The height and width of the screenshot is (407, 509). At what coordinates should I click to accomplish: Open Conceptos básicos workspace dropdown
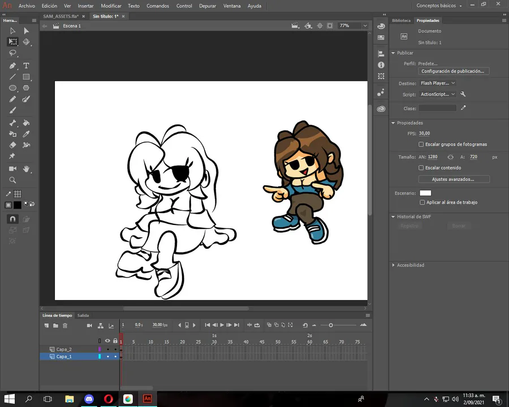(x=439, y=6)
